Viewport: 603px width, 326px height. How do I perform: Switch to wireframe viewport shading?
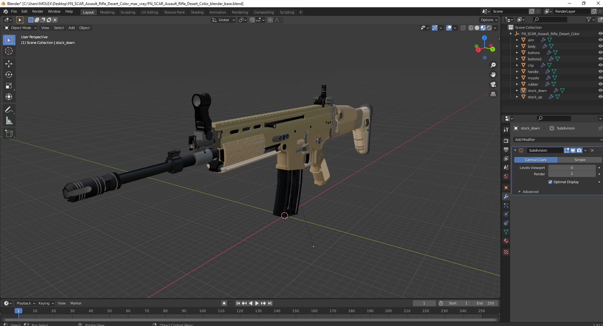click(x=471, y=28)
